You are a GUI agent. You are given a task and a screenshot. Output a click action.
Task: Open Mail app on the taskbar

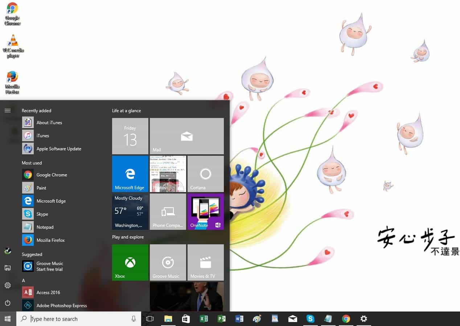(x=292, y=319)
